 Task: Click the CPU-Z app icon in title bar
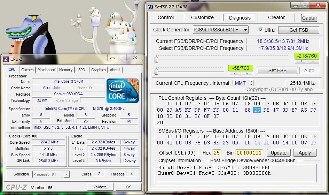click(6, 59)
